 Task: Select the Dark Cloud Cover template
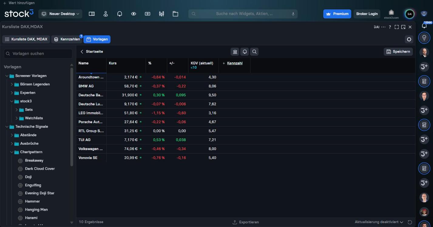coord(40,169)
